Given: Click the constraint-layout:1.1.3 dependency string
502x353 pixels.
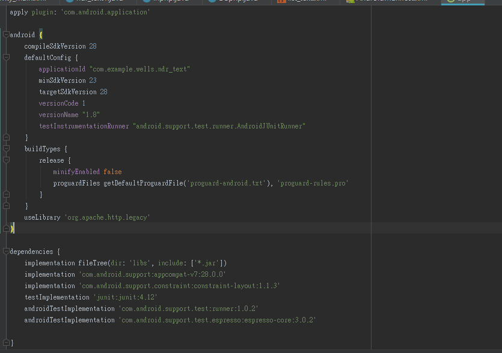Looking at the screenshot, I should click(x=179, y=286).
